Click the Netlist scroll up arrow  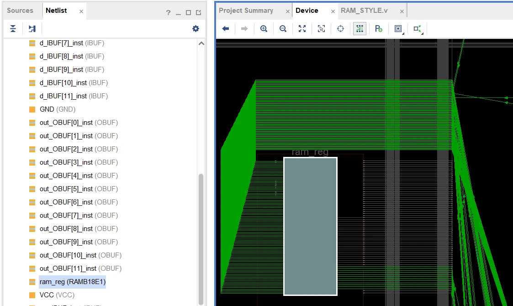tap(201, 43)
